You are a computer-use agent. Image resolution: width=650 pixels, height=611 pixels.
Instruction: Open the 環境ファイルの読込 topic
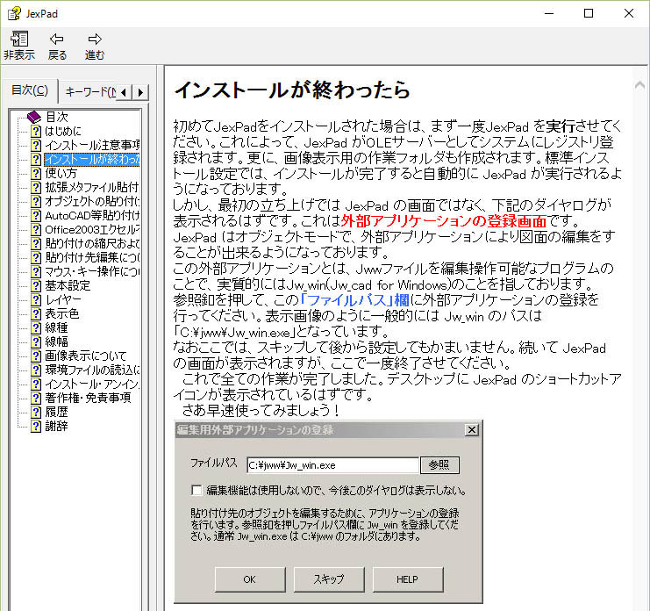92,370
